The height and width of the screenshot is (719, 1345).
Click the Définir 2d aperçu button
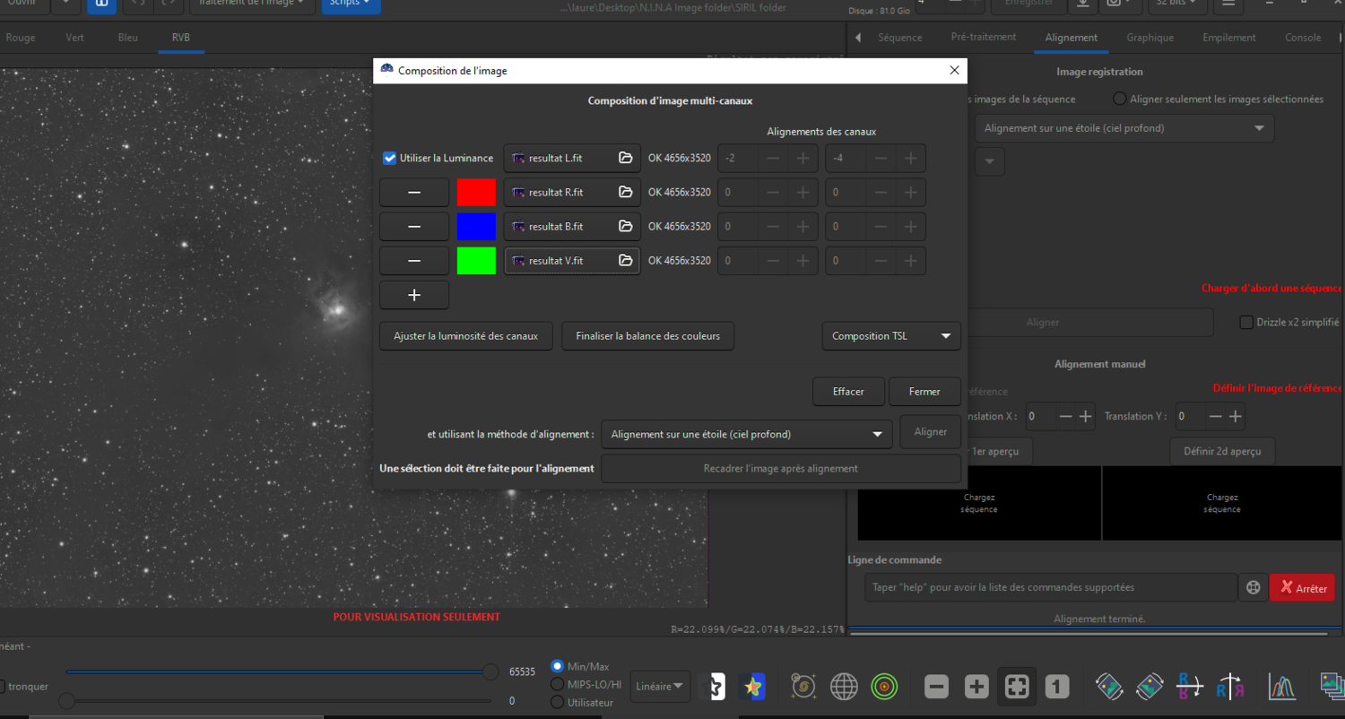(x=1222, y=451)
